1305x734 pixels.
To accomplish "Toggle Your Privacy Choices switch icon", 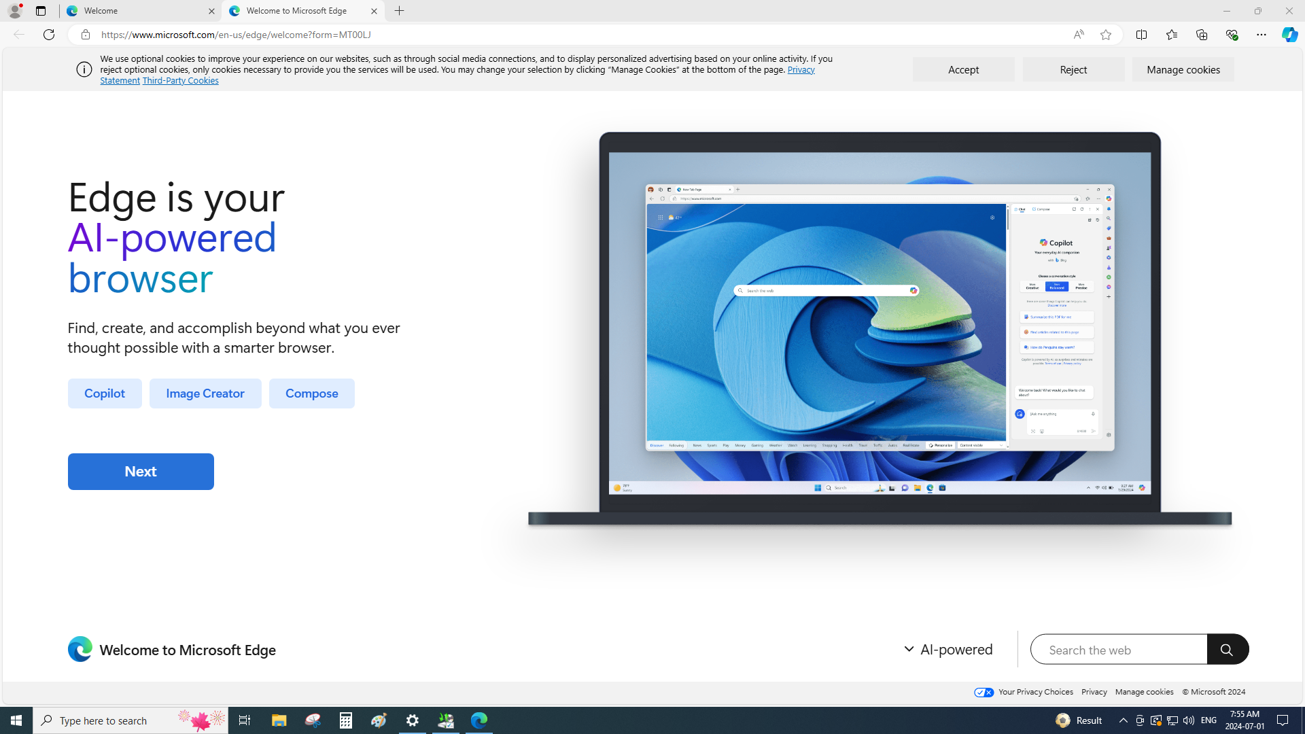I will pos(984,692).
